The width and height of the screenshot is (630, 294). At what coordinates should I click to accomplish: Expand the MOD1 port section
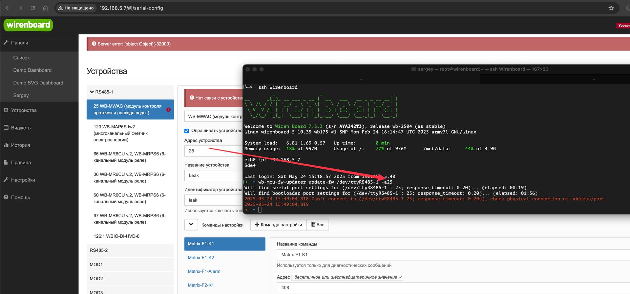point(130,265)
